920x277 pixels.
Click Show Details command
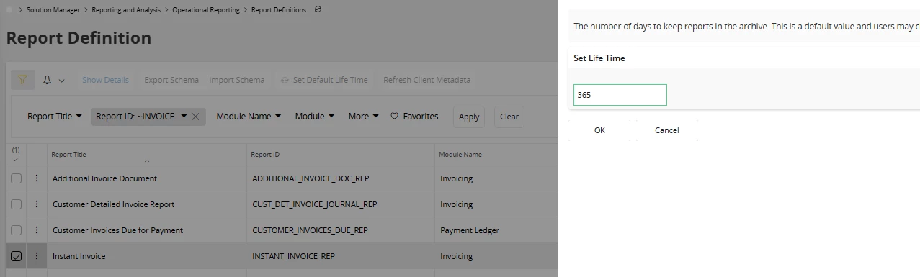click(105, 80)
